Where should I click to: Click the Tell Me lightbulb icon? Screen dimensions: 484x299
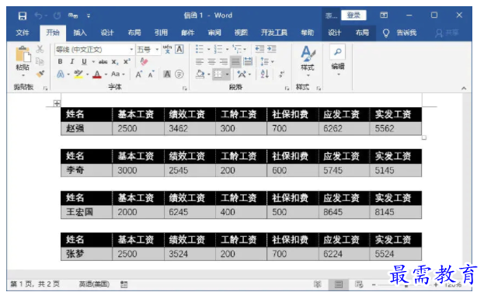(x=386, y=33)
